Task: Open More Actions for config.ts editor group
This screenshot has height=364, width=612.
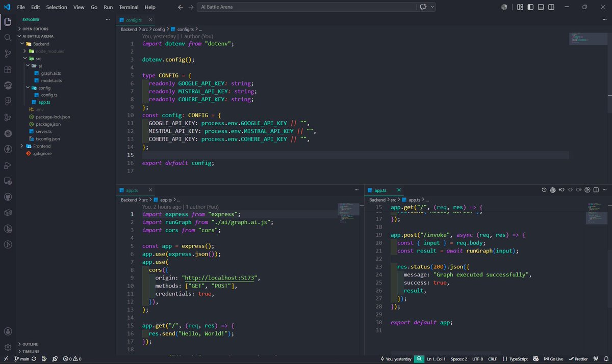Action: tap(605, 20)
